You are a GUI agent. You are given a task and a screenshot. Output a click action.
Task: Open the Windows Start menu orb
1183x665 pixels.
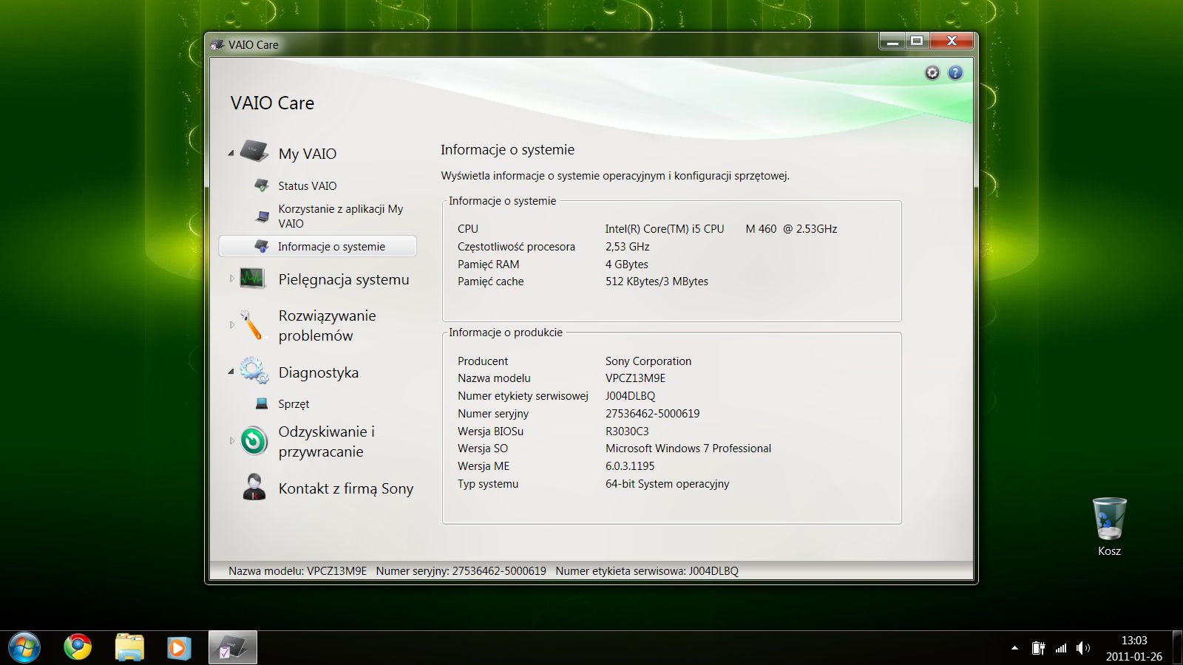coord(24,647)
